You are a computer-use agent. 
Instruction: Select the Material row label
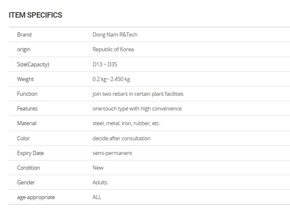[x=26, y=123]
